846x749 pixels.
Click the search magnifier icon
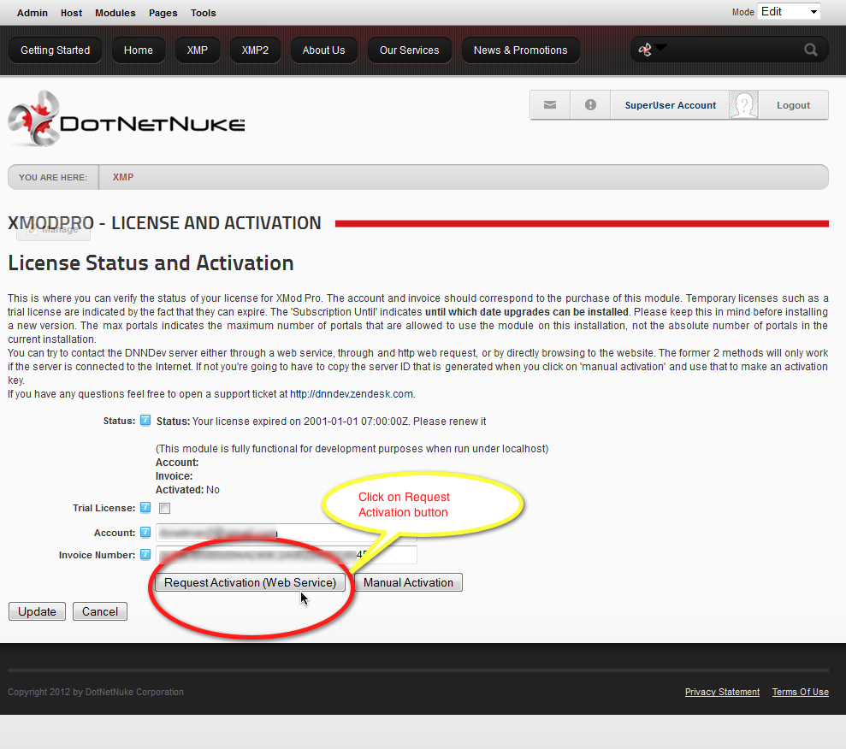[x=810, y=50]
